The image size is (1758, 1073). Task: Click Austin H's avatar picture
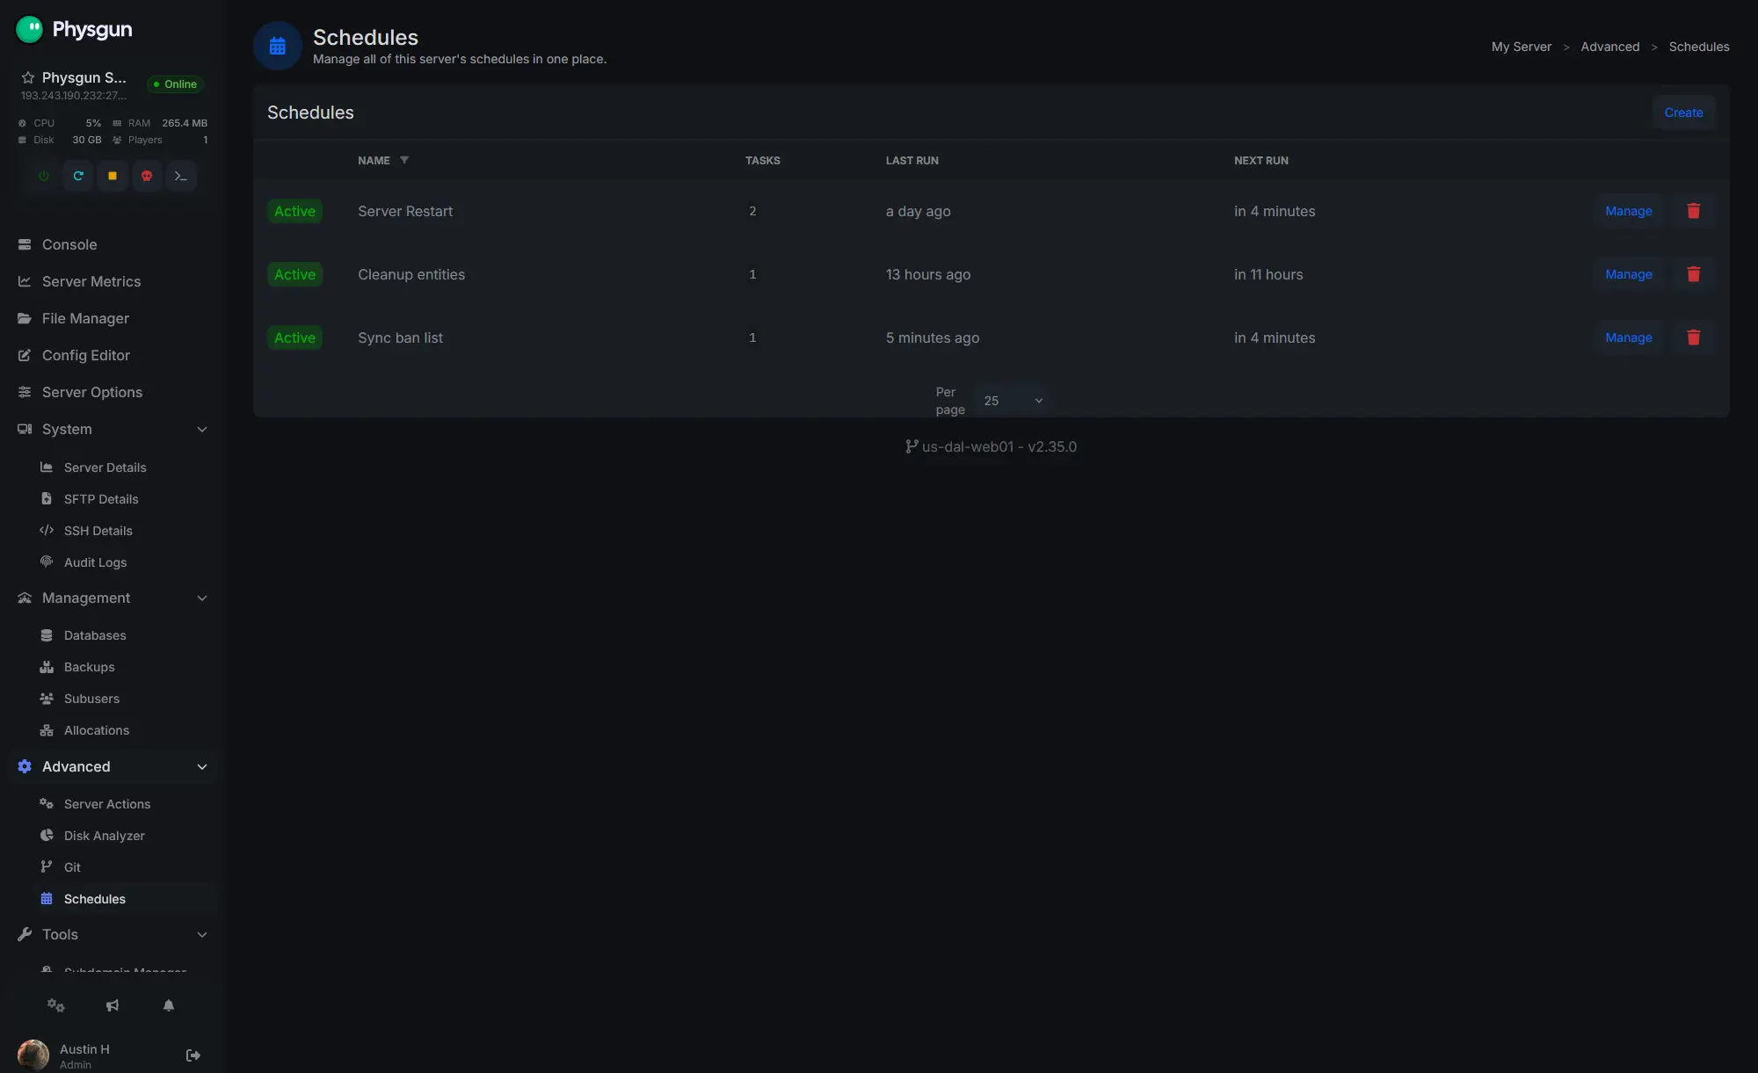coord(33,1055)
